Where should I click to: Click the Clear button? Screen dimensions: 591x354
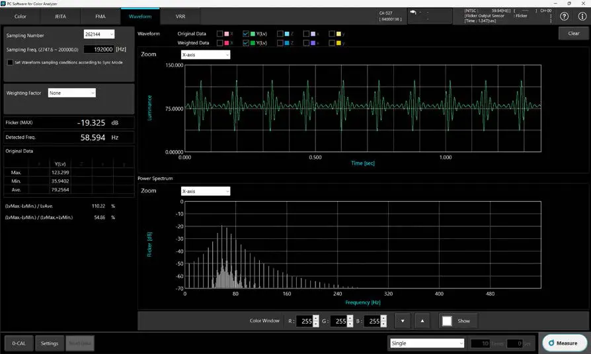click(573, 33)
